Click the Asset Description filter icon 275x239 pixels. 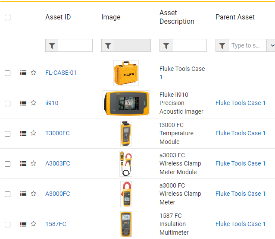click(166, 45)
